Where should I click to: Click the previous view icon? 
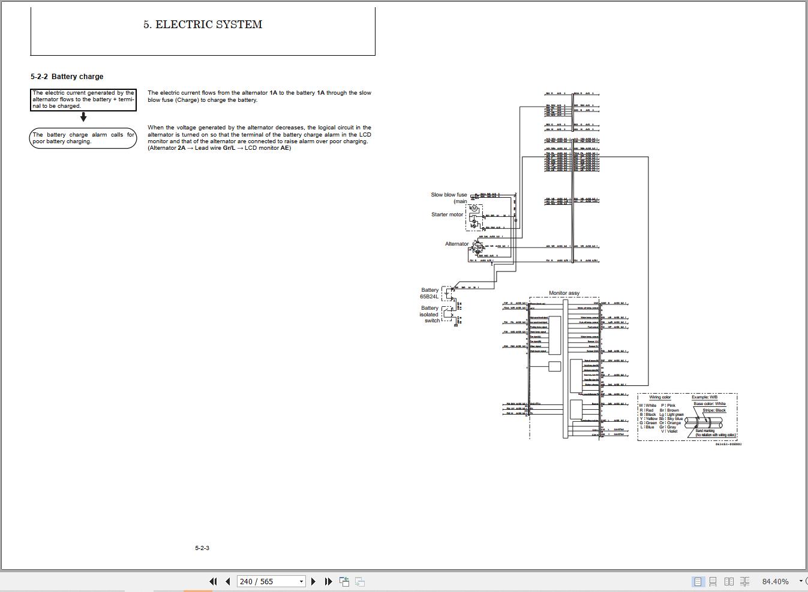[344, 581]
